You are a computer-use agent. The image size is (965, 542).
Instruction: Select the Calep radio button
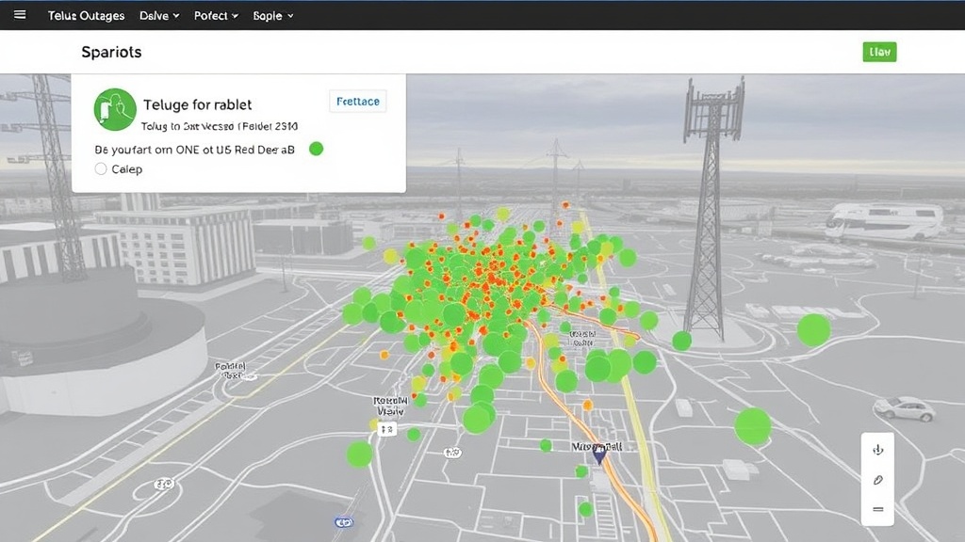click(102, 169)
